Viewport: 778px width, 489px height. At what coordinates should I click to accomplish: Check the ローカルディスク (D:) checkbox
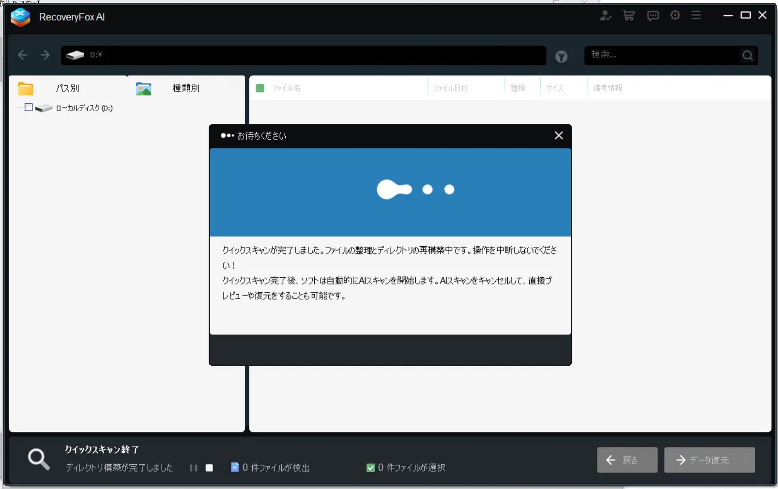[29, 107]
